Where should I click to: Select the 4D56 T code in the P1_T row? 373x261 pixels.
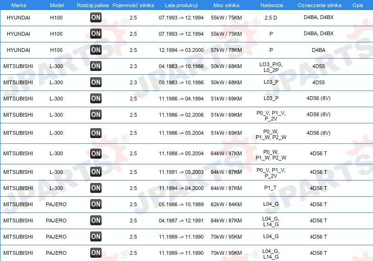(x=319, y=188)
